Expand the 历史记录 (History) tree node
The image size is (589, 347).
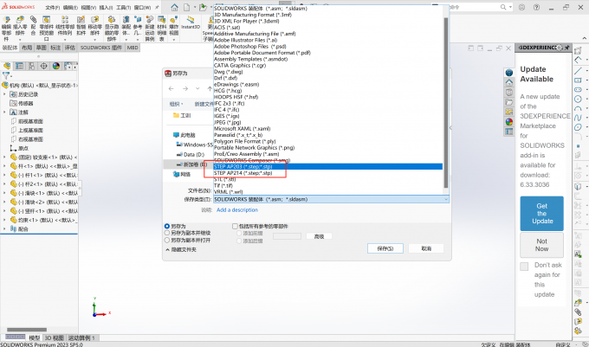click(x=4, y=94)
